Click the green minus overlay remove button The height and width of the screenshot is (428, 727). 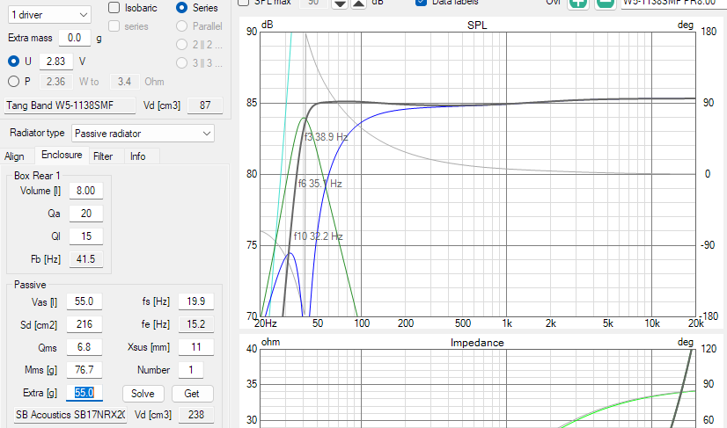605,4
